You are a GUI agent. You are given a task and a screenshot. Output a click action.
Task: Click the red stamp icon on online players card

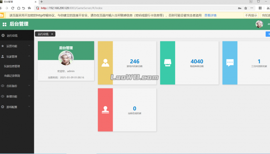[x=105, y=110]
